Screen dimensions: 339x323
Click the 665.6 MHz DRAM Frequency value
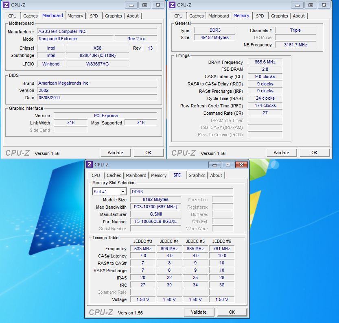(265, 62)
